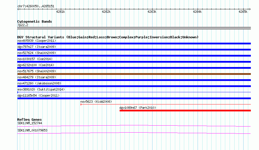Click the esv3891020 (Suktitipat2014) label
Screen dimensions: 259x150
pyautogui.click(x=41, y=89)
